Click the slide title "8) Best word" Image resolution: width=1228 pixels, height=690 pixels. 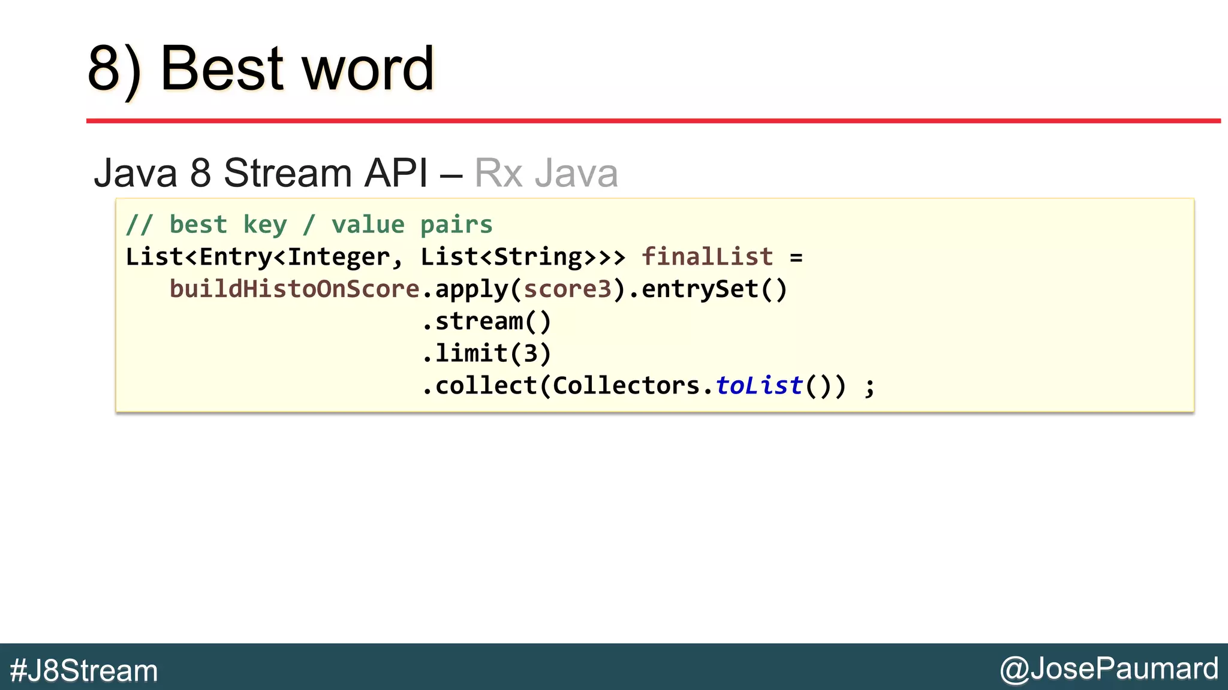pos(261,69)
